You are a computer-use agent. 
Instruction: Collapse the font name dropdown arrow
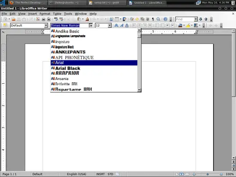tap(91, 25)
